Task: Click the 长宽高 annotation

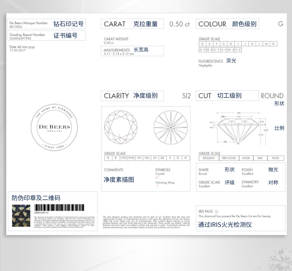Action: 141,50
